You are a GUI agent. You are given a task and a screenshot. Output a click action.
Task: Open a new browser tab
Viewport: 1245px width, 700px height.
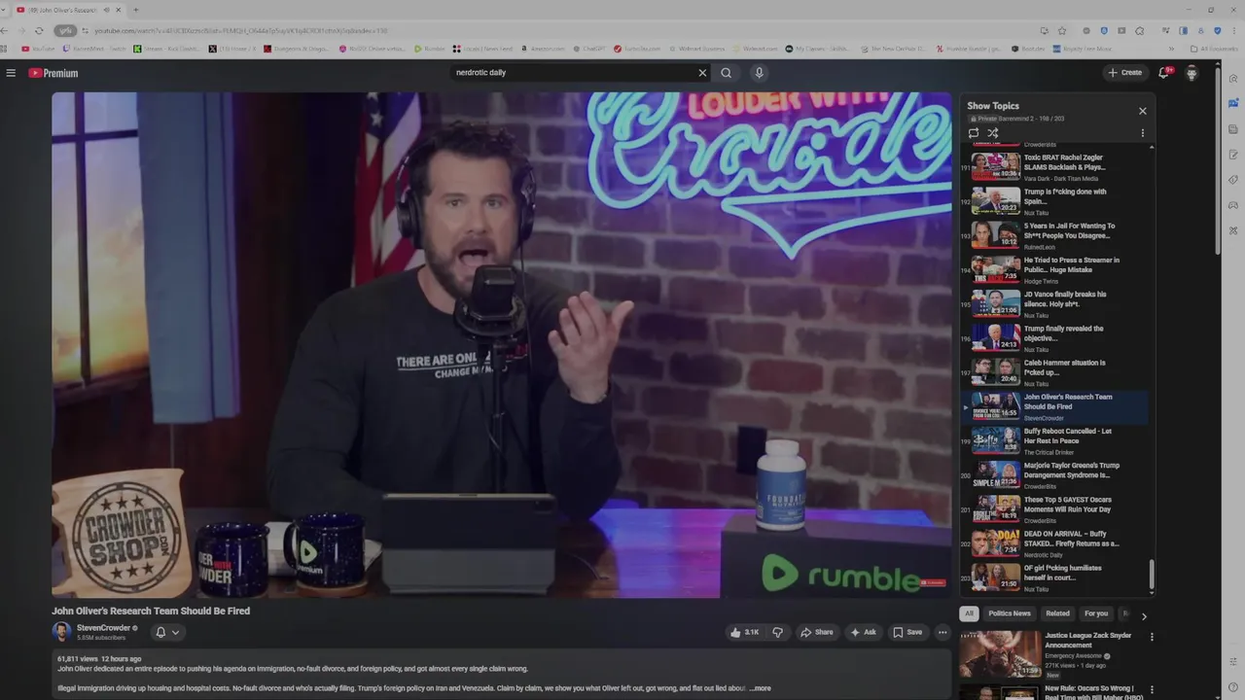tap(135, 10)
